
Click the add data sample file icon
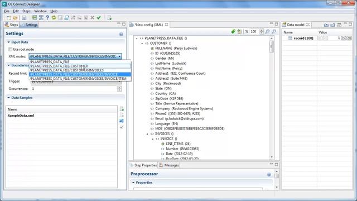click(122, 109)
